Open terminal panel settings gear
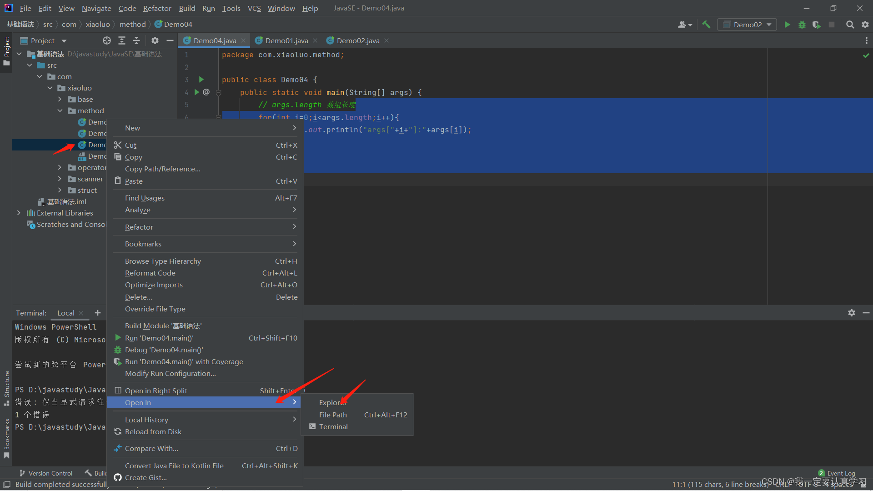 click(852, 313)
